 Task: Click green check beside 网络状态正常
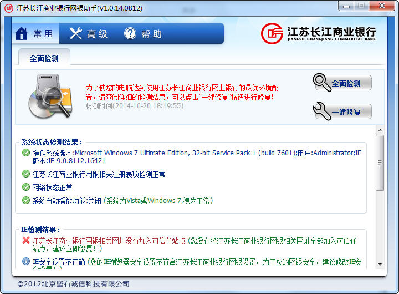pyautogui.click(x=26, y=187)
